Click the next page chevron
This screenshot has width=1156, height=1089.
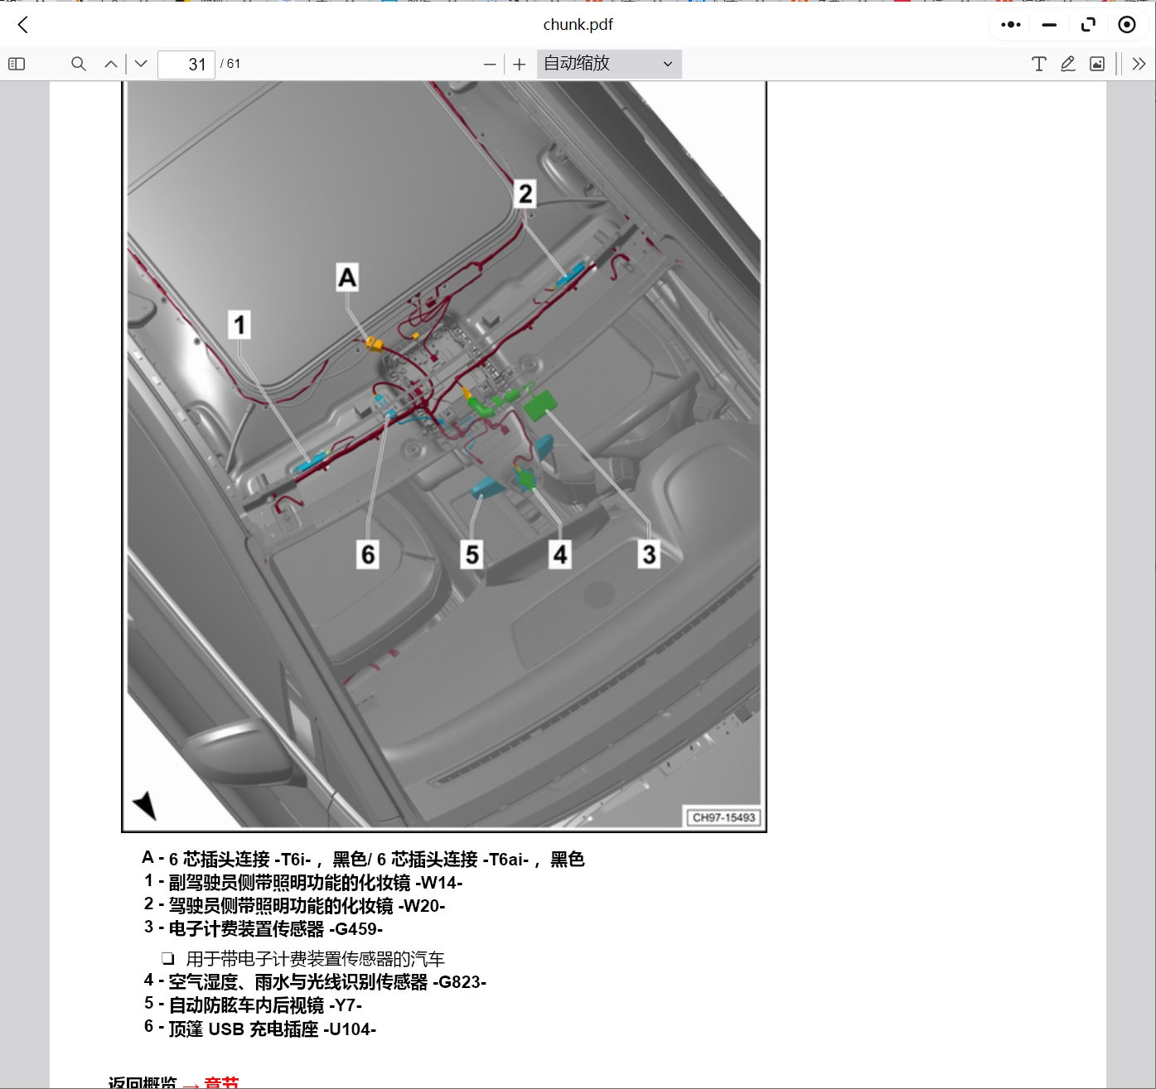tap(140, 64)
